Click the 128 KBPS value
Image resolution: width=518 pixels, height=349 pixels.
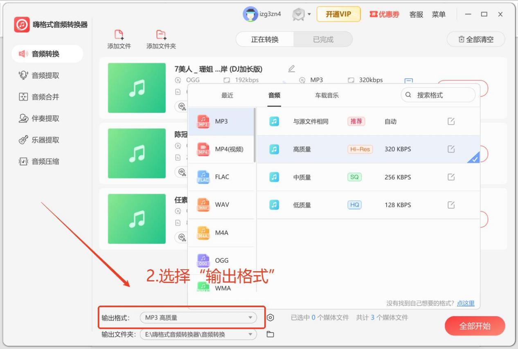click(x=398, y=205)
